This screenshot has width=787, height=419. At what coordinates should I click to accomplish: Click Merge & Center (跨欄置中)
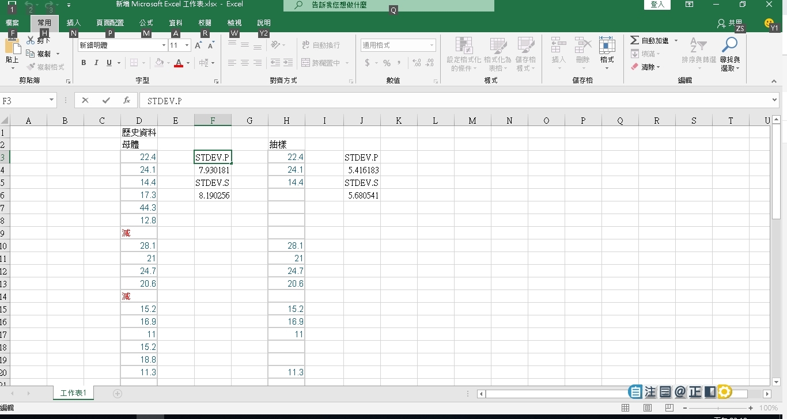(321, 63)
